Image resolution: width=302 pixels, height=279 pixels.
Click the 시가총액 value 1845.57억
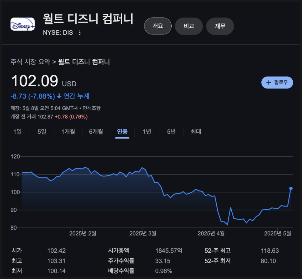click(169, 251)
